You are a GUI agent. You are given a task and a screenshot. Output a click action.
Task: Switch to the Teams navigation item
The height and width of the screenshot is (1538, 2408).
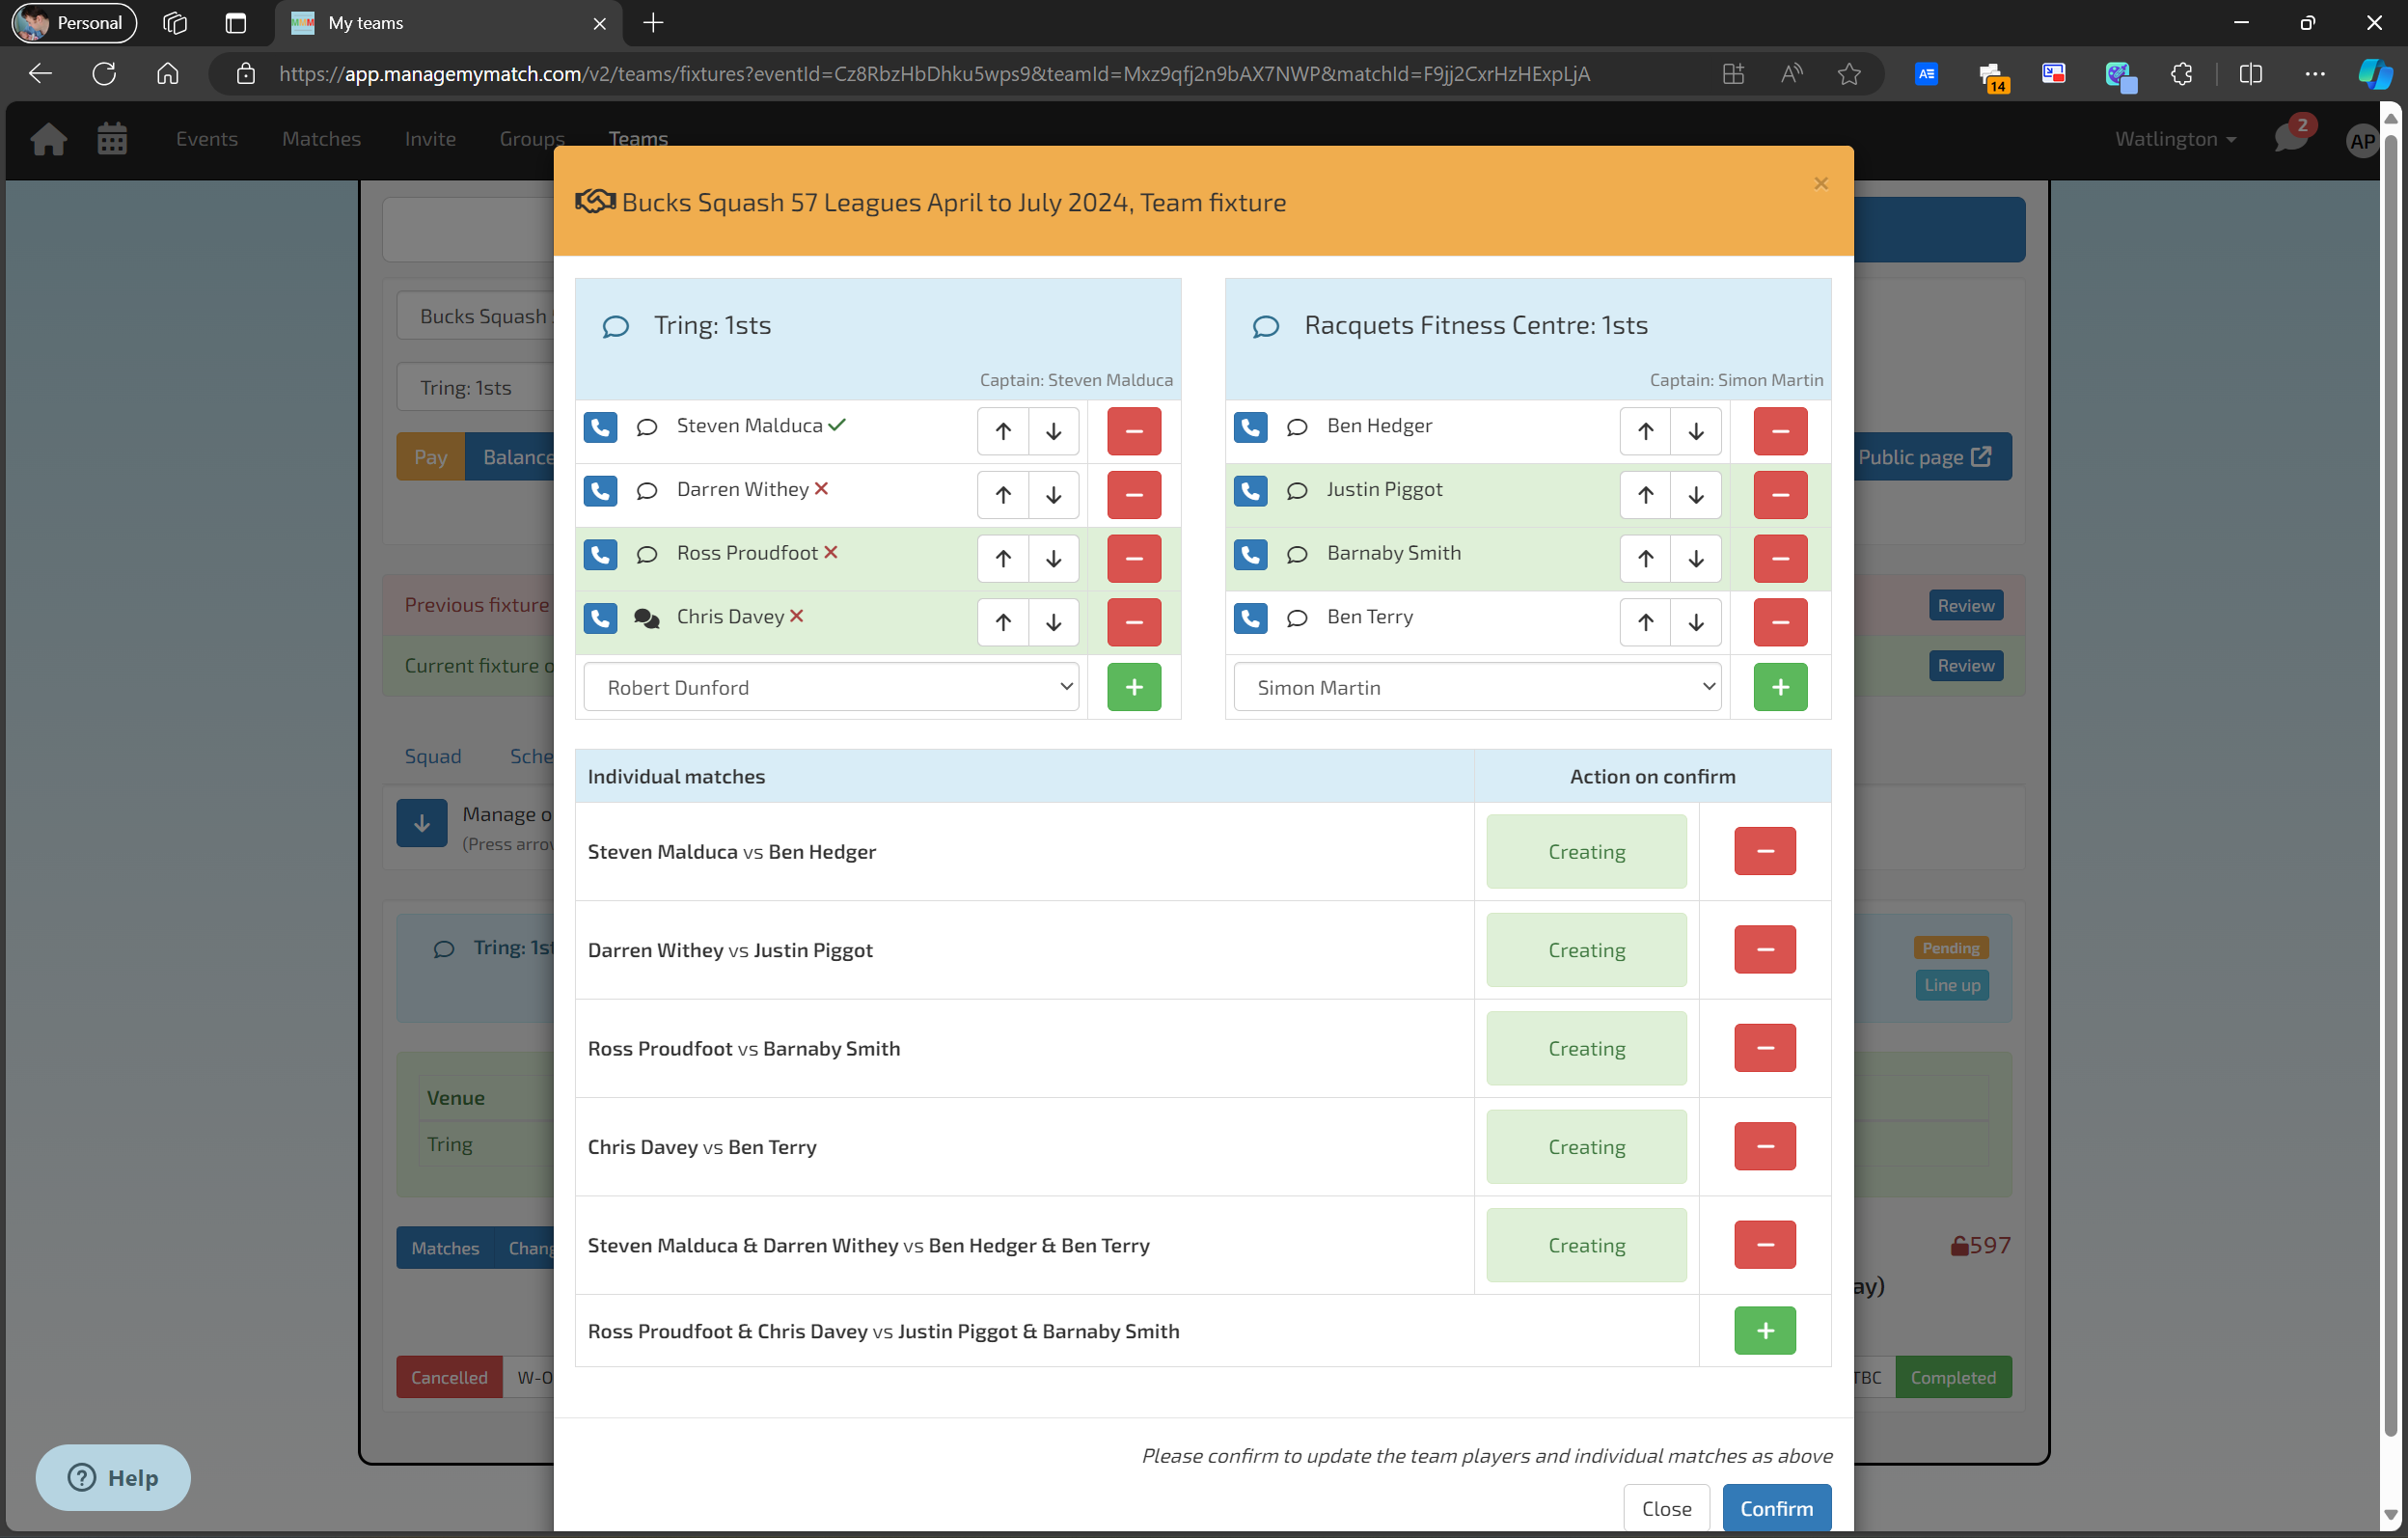point(637,139)
